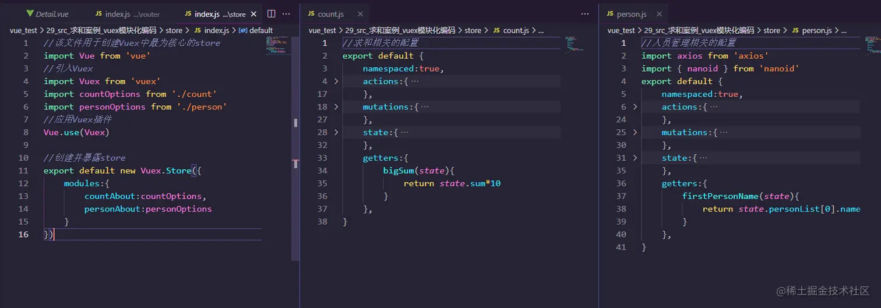The image size is (881, 308).
Task: Click 'modules:{' in index.js
Action: [87, 183]
